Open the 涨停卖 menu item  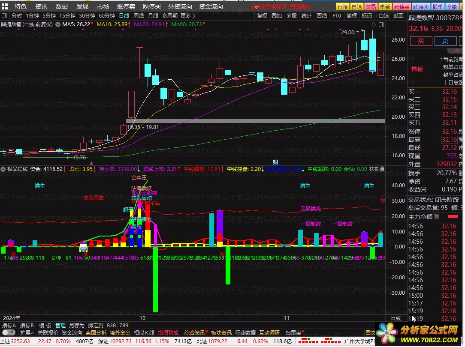[x=126, y=6]
